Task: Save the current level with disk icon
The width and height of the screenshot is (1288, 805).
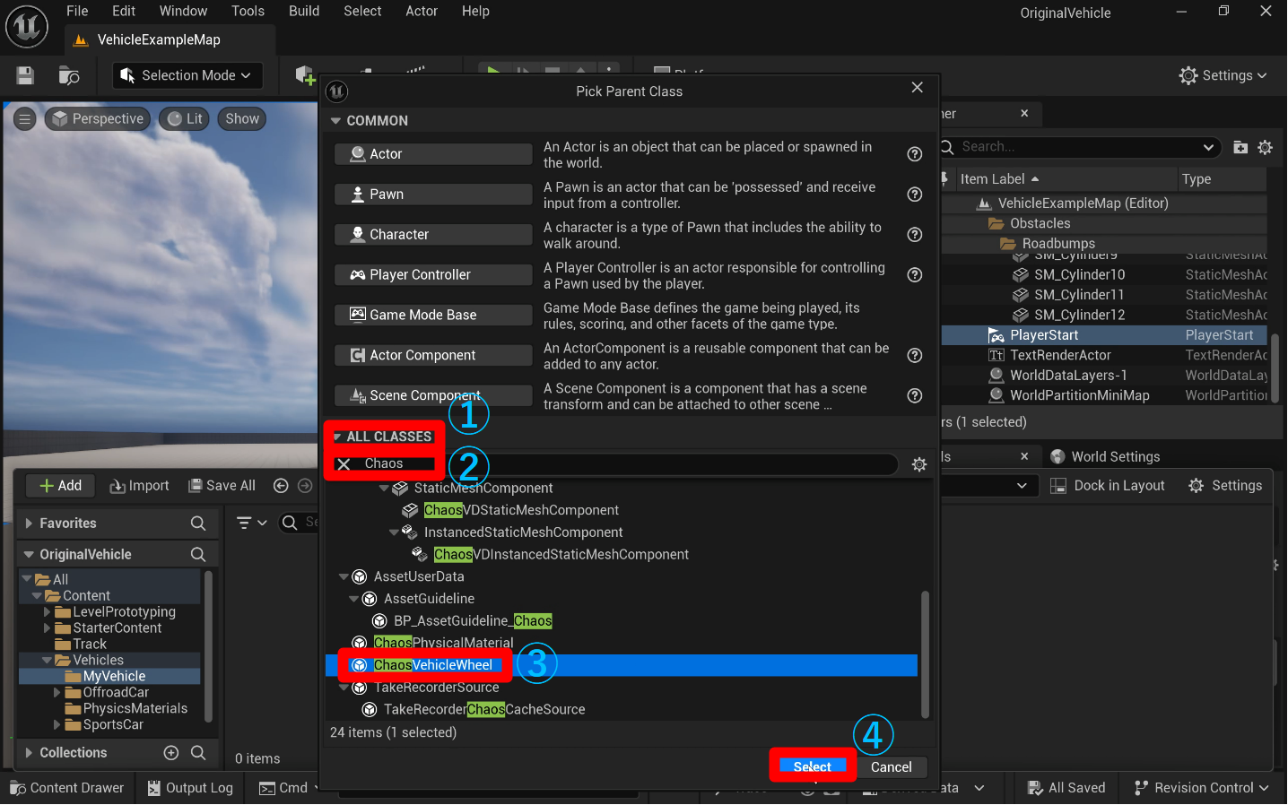Action: (x=25, y=75)
